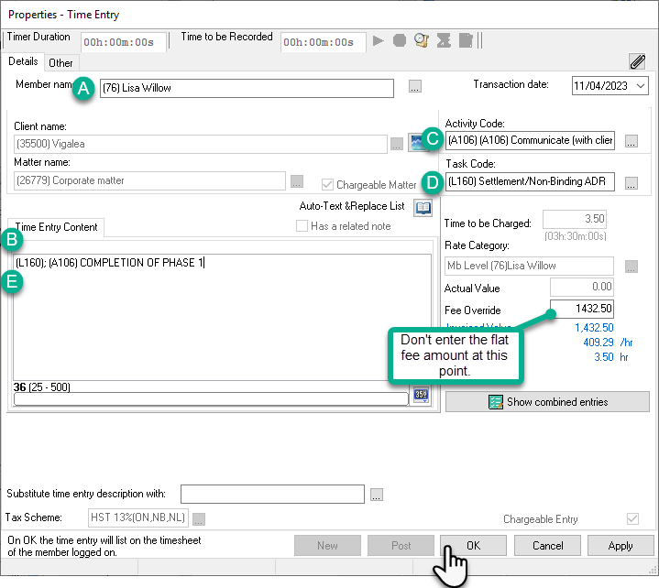Open the Transaction date dropdown
659x588 pixels.
click(640, 86)
